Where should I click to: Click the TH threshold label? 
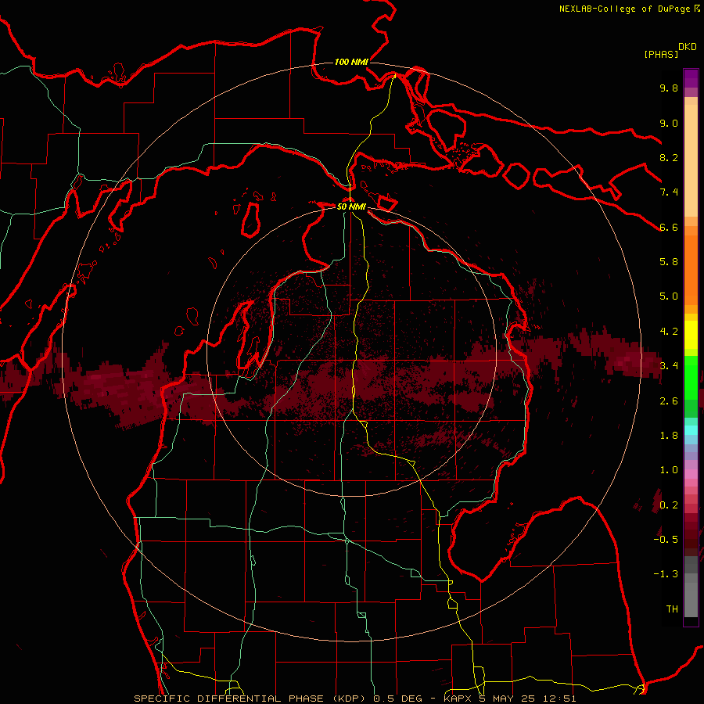coord(672,609)
